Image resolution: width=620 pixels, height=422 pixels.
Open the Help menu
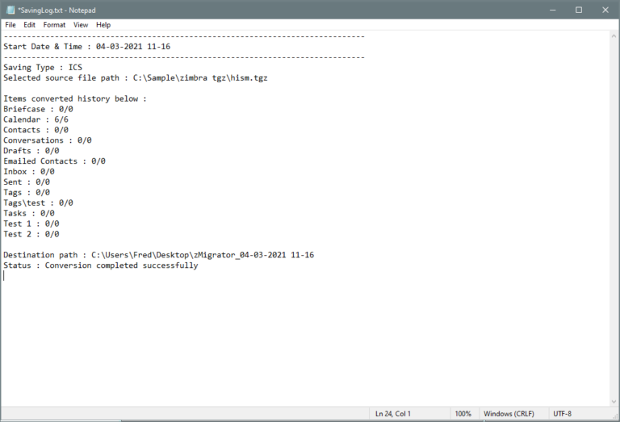click(103, 25)
